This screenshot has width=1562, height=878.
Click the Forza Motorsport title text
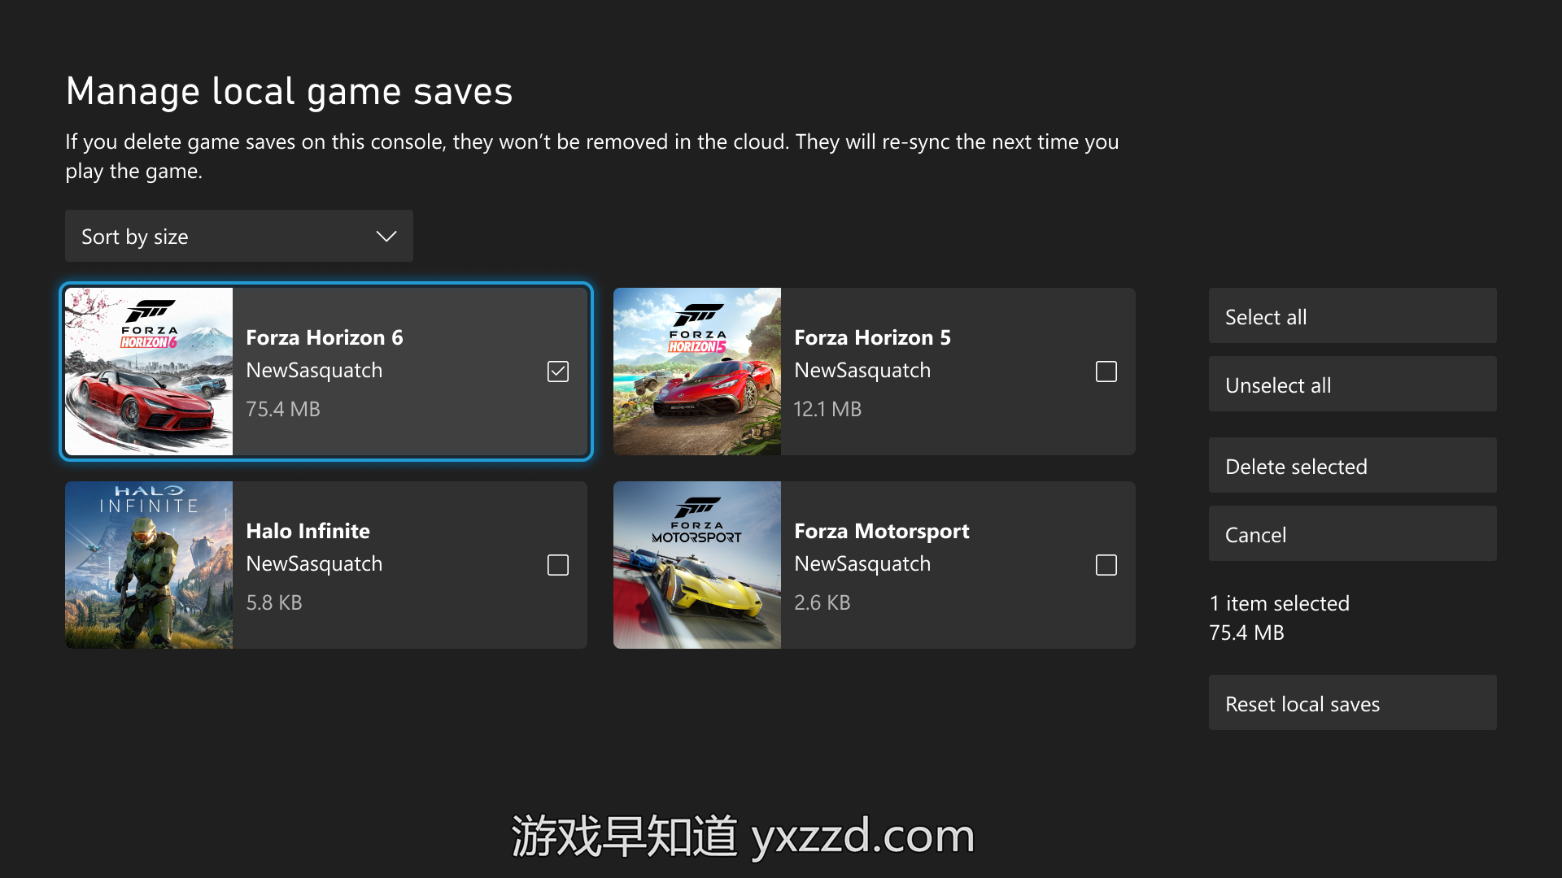click(882, 532)
